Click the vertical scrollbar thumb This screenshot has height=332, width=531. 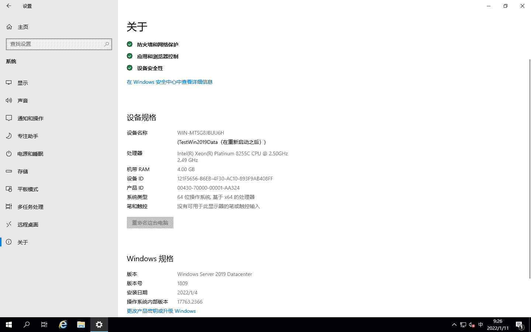[530, 169]
